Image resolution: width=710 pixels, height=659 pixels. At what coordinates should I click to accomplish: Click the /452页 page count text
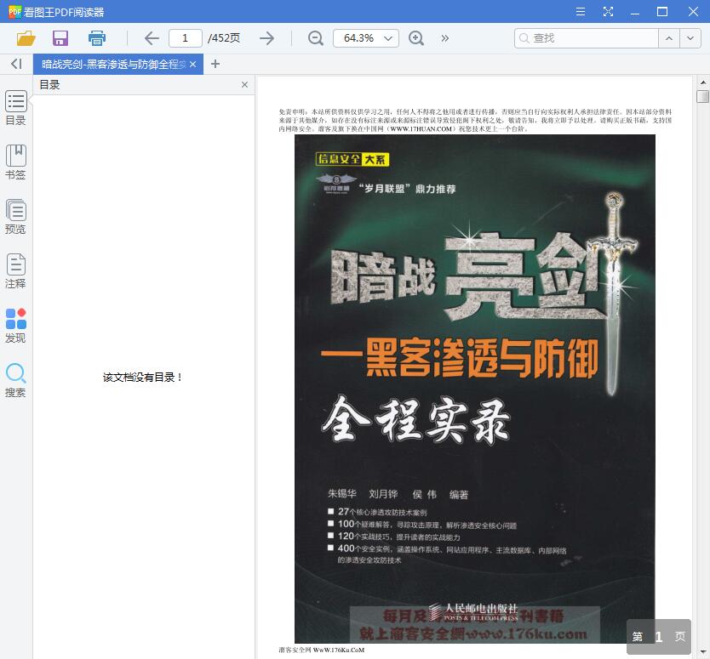pyautogui.click(x=224, y=38)
